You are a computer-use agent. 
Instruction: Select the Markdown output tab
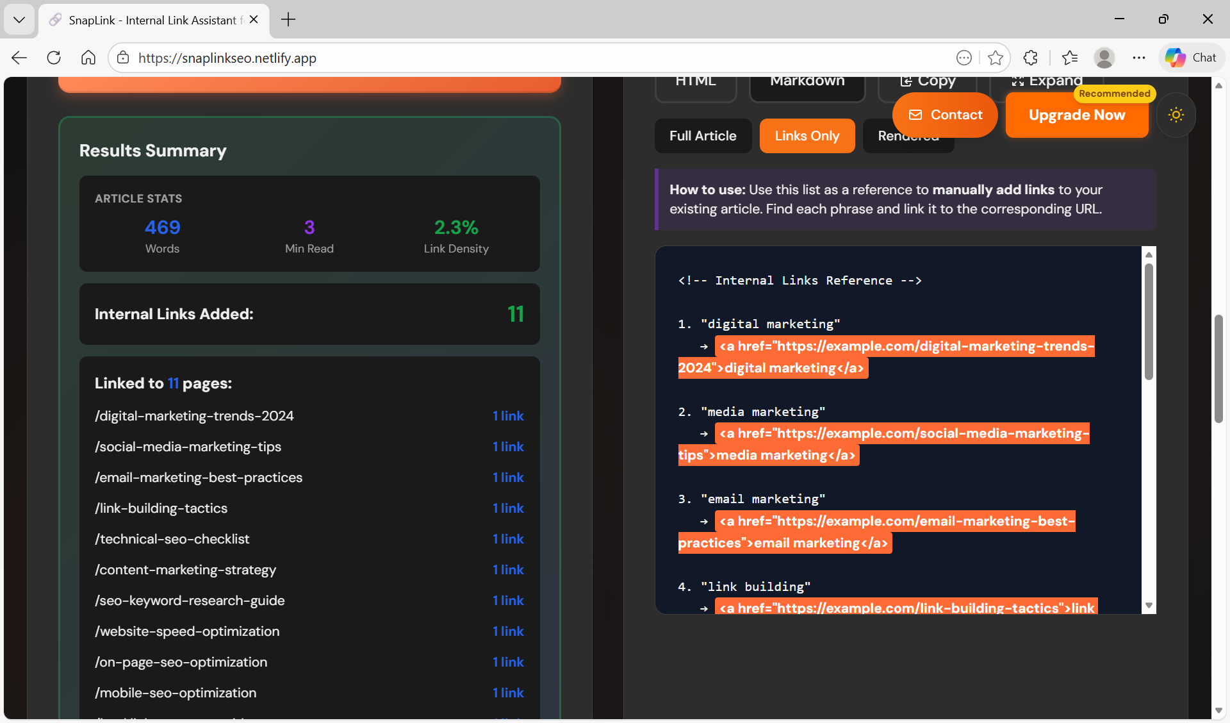[x=807, y=81]
